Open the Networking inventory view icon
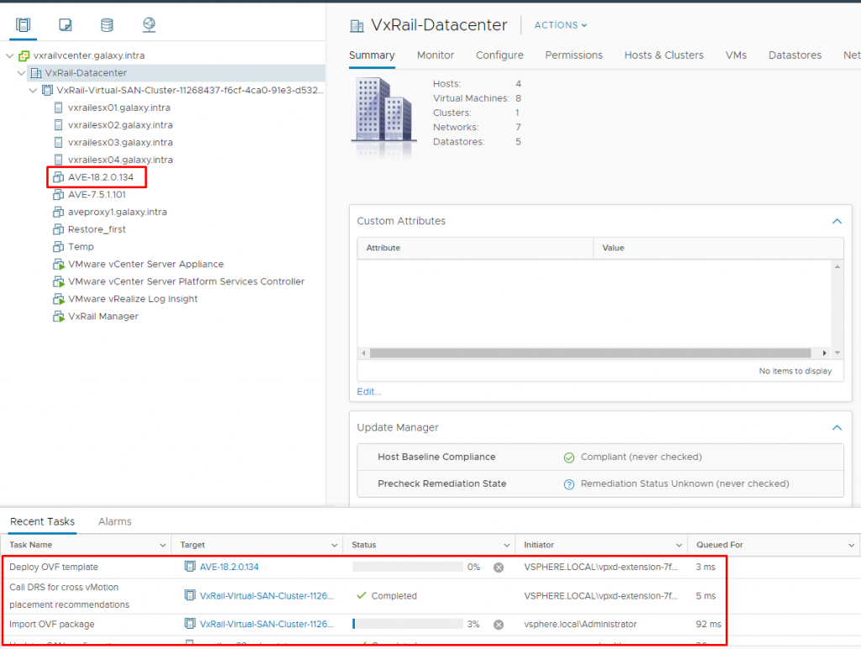This screenshot has height=649, width=861. tap(149, 24)
